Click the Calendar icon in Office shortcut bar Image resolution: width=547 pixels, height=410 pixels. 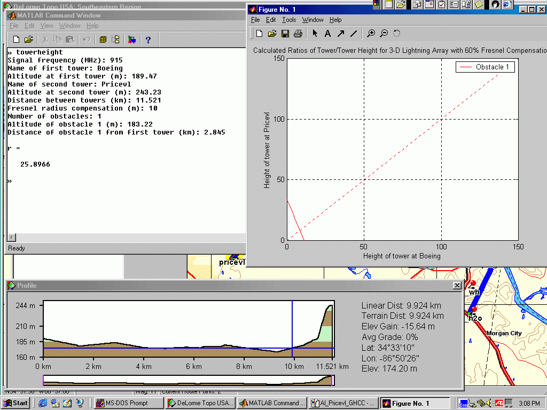click(x=429, y=4)
